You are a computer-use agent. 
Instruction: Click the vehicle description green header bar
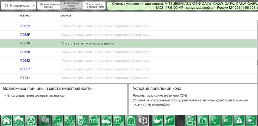(x=182, y=6)
